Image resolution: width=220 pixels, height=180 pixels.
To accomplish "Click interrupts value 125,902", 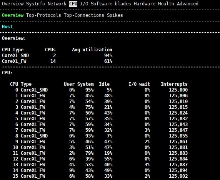I will [x=178, y=176].
